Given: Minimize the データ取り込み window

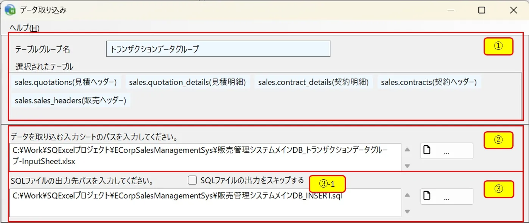Looking at the screenshot, I should point(450,10).
